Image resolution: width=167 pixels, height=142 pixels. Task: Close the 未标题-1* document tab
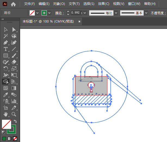[79, 21]
